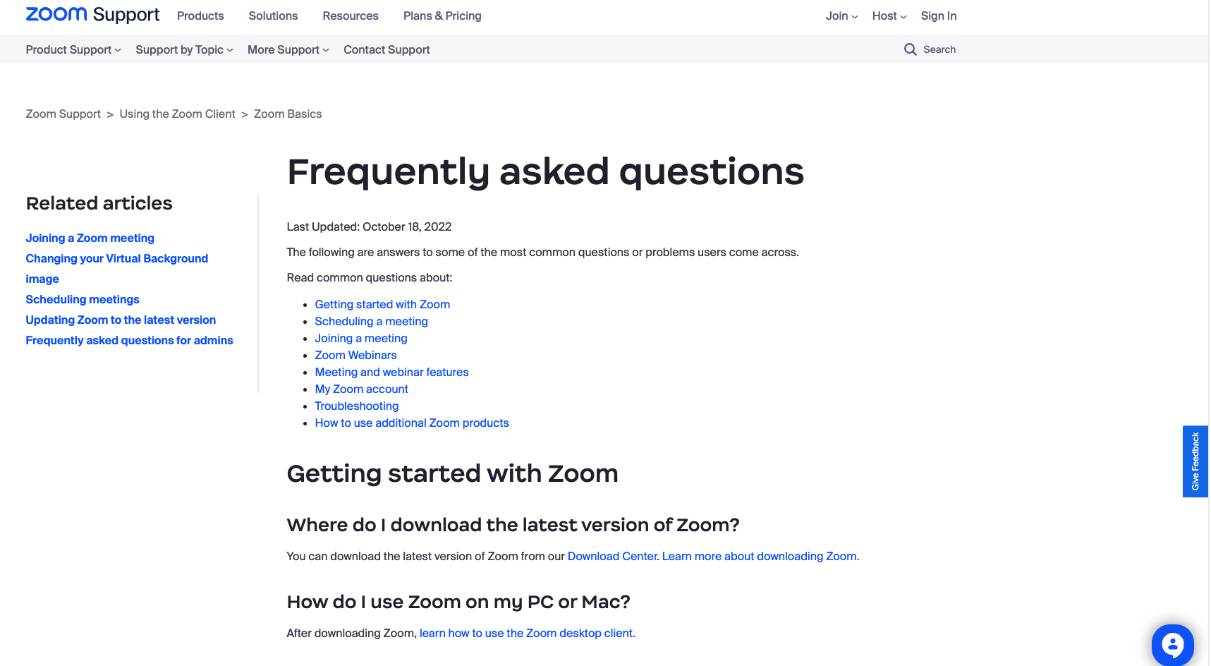The height and width of the screenshot is (666, 1211).
Task: Click the Last Updated: October 18, 2022 text
Action: pos(369,226)
